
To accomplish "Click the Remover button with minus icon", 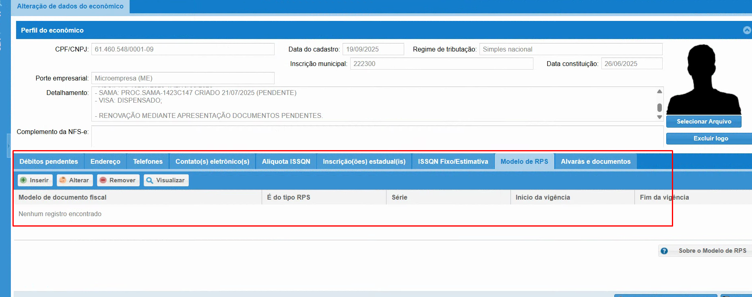I will pyautogui.click(x=118, y=180).
